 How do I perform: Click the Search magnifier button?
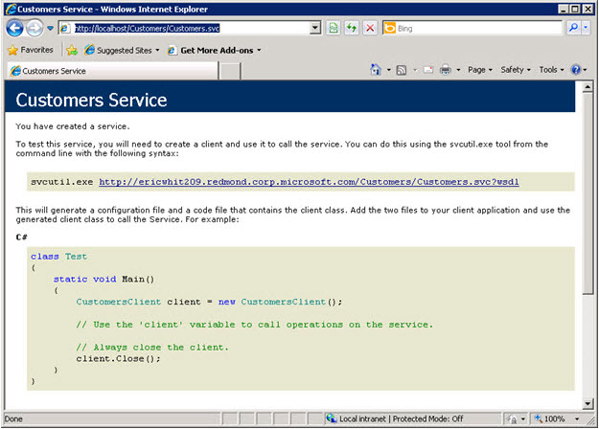pos(573,28)
